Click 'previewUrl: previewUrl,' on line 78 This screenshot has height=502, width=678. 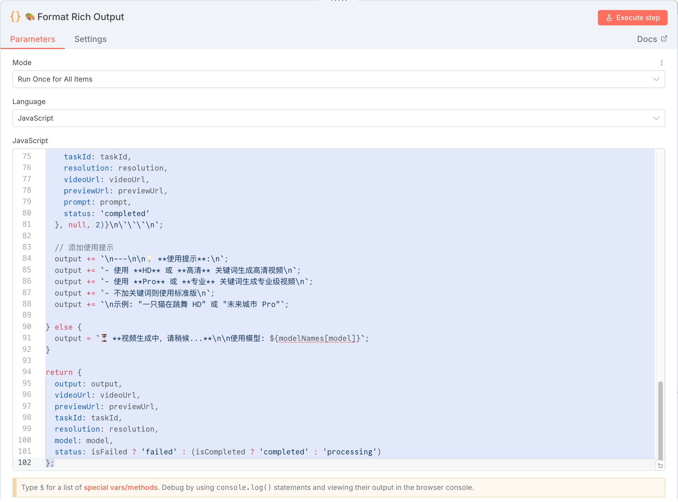(116, 191)
